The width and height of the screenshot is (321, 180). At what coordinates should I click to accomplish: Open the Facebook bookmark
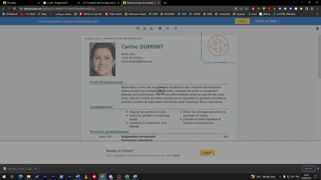click(10, 14)
